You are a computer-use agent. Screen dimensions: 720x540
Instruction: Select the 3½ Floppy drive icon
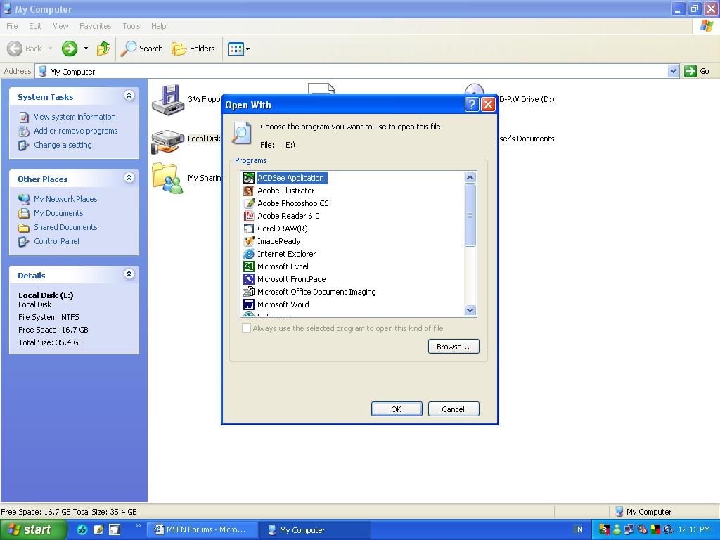167,100
